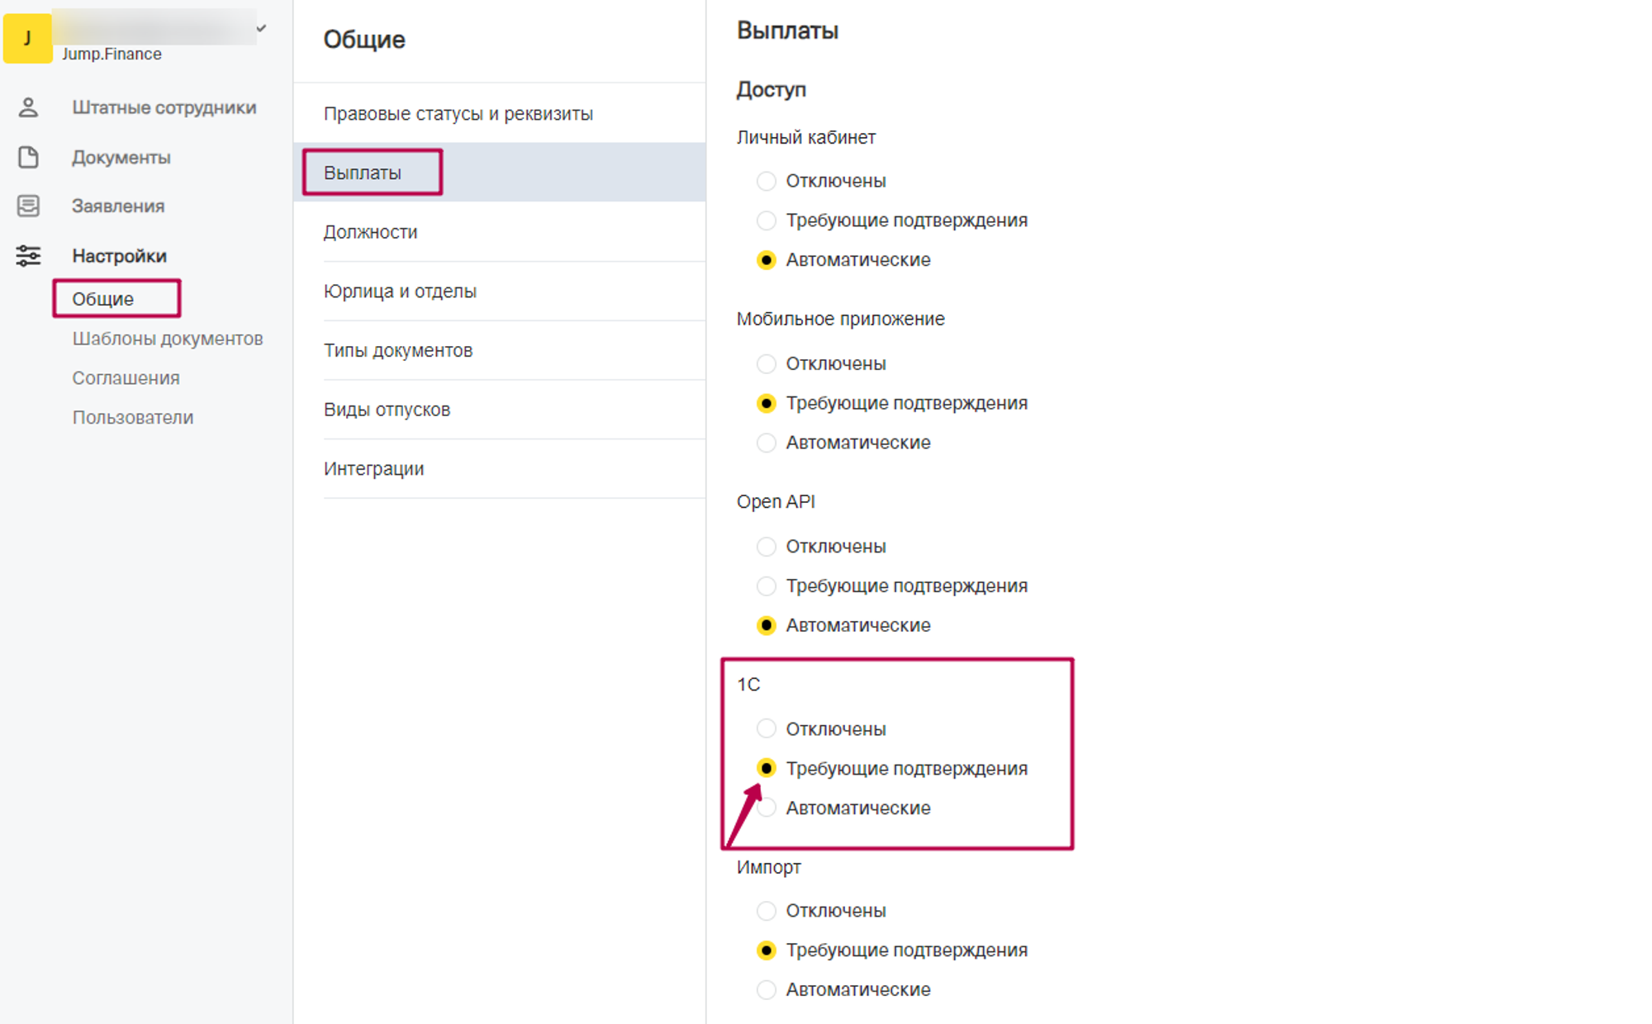Collapse the Настройки sidebar menu

(119, 256)
